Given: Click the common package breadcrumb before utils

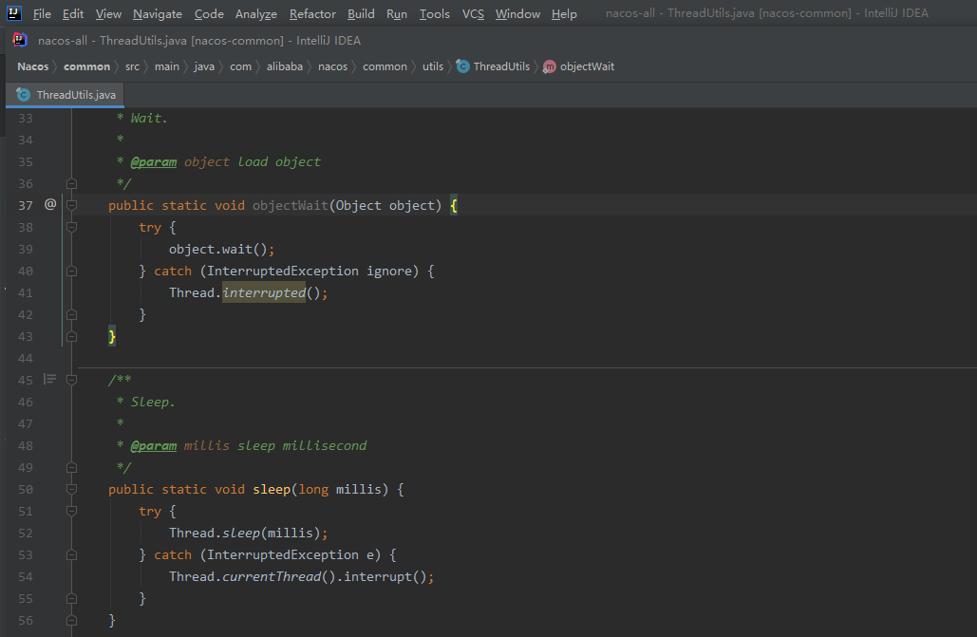Looking at the screenshot, I should [x=385, y=66].
